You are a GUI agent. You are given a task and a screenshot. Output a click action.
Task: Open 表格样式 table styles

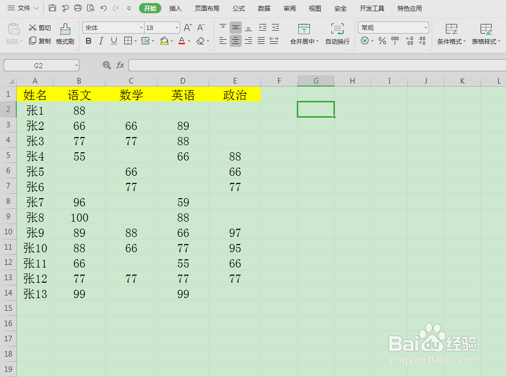[x=486, y=34]
